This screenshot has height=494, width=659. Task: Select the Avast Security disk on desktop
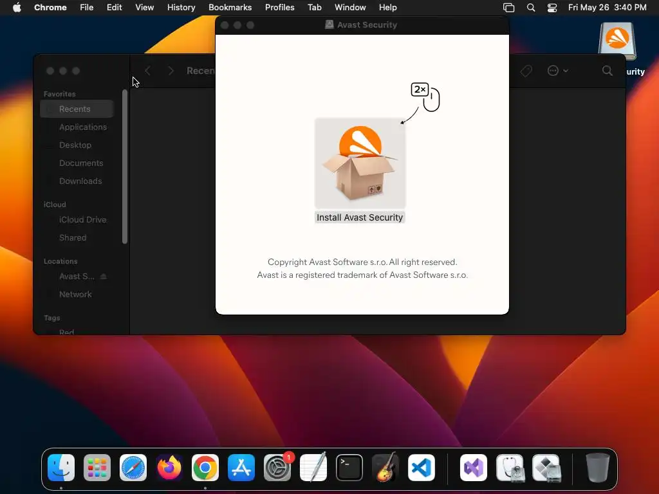point(617,41)
